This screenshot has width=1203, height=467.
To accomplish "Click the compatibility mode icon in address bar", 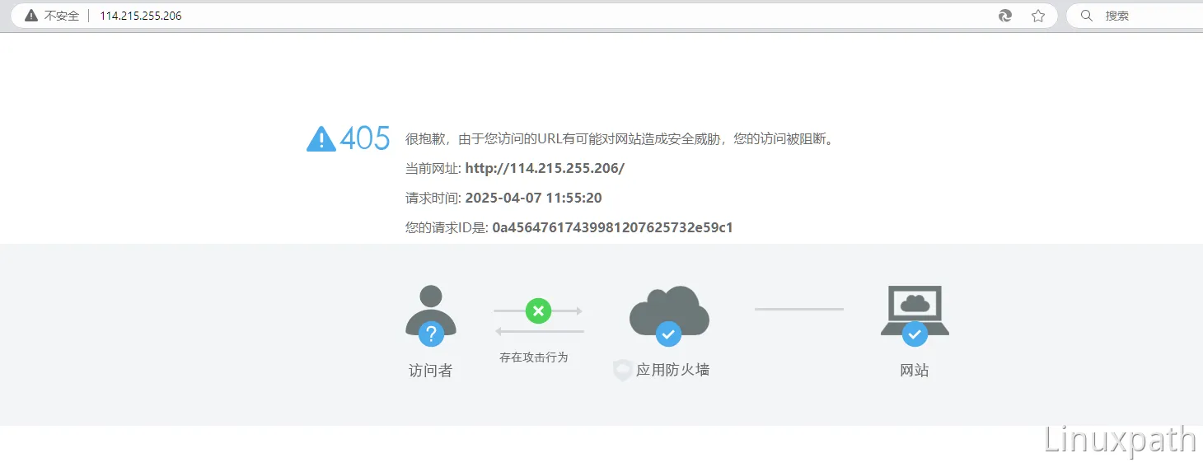I will point(1005,16).
